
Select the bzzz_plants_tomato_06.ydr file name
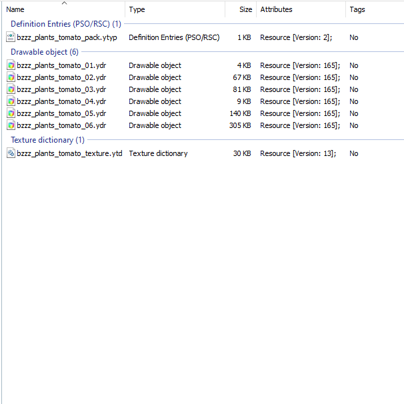(61, 125)
